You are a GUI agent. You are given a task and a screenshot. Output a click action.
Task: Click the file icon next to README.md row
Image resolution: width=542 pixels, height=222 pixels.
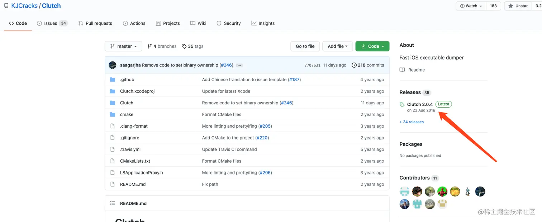(x=113, y=184)
